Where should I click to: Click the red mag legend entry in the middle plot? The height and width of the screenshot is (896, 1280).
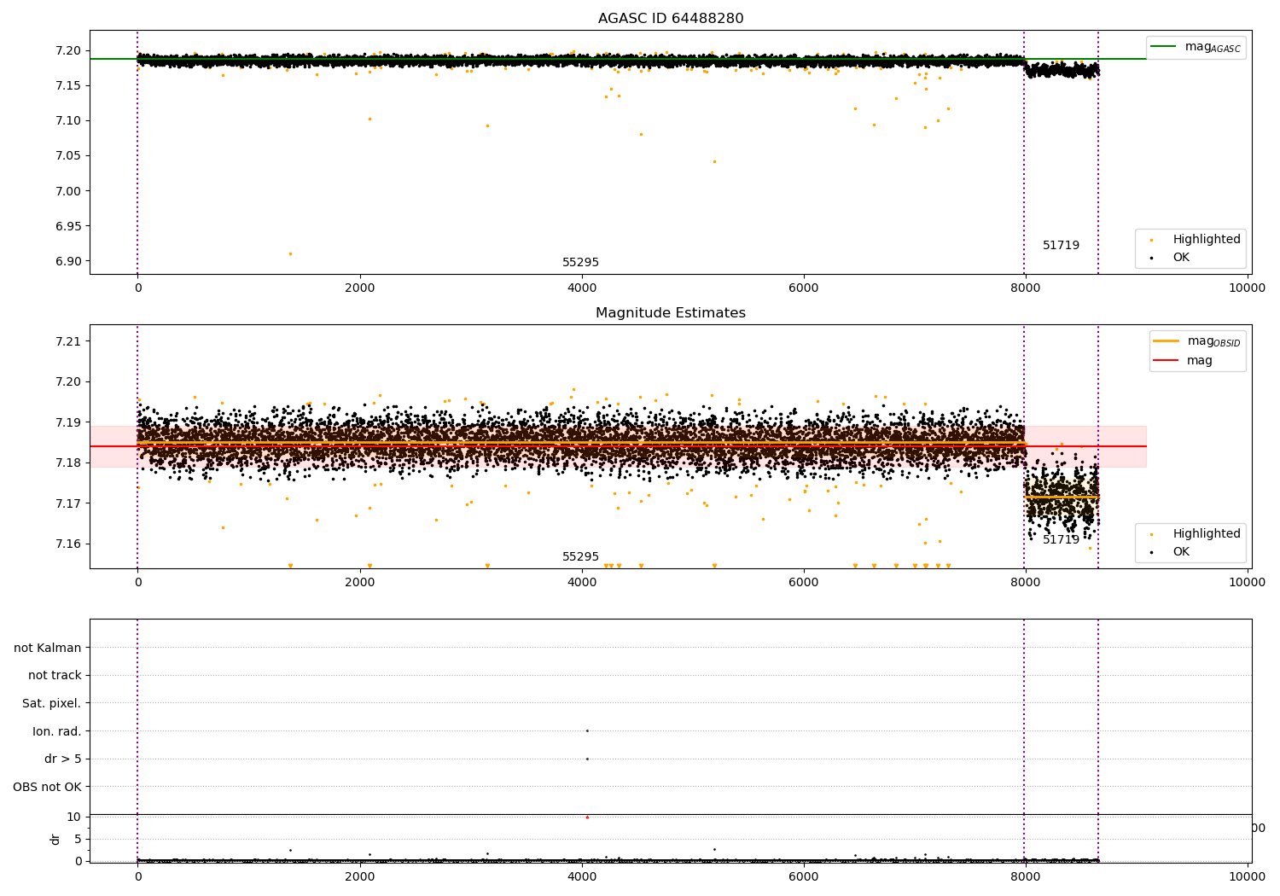click(1166, 361)
